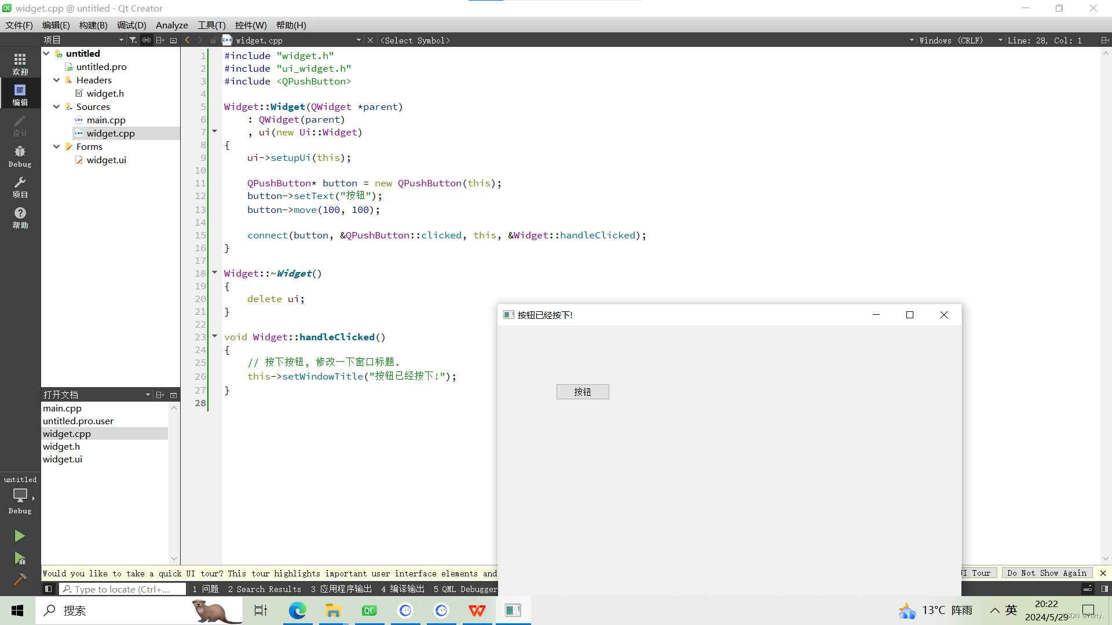
Task: Open the 编译输出 output pane tab
Action: (x=403, y=589)
